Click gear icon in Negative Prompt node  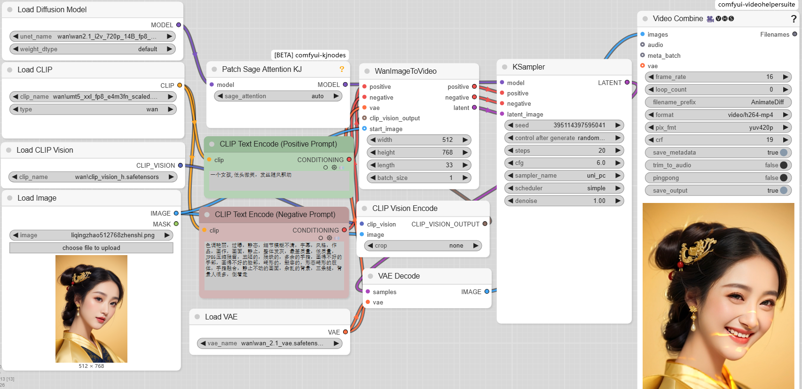pyautogui.click(x=330, y=238)
